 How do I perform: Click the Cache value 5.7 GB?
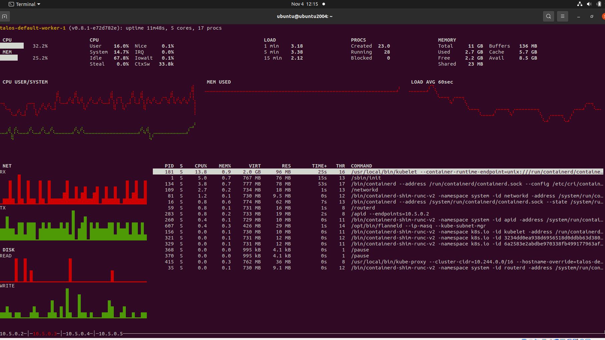528,52
